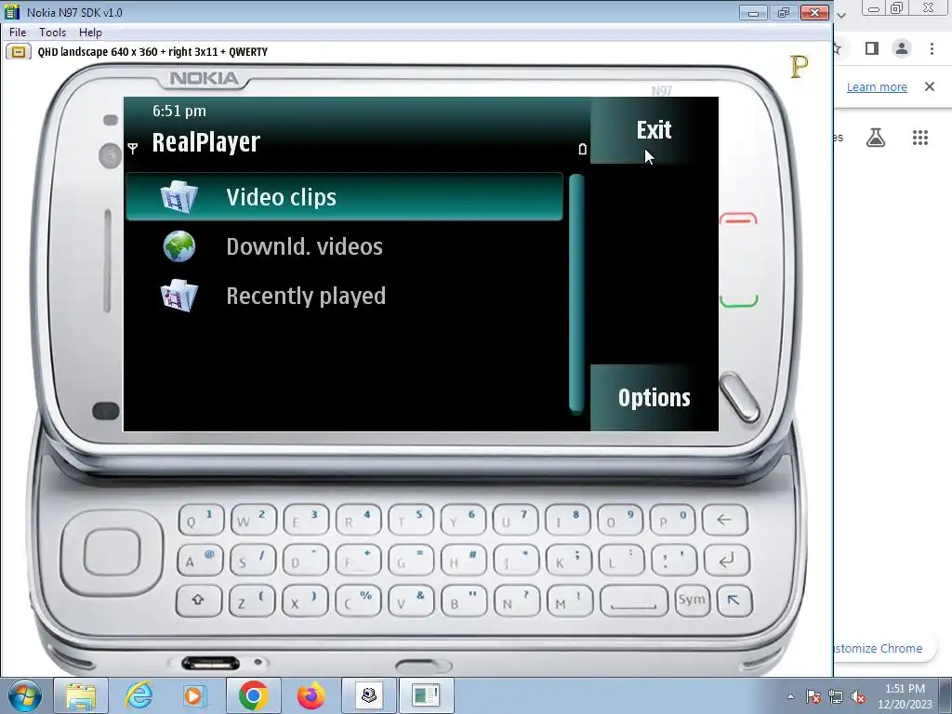The height and width of the screenshot is (714, 952).
Task: Click the Sym key
Action: (692, 601)
